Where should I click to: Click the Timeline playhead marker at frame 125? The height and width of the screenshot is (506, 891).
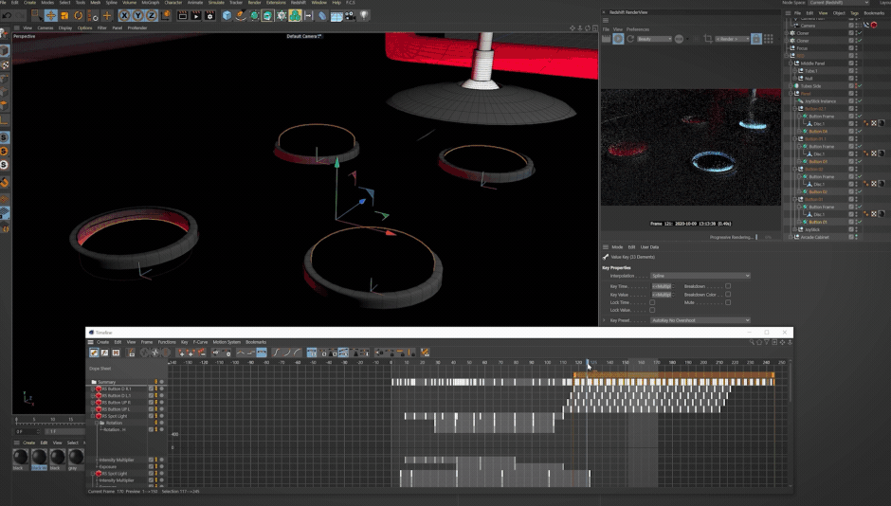pyautogui.click(x=587, y=362)
